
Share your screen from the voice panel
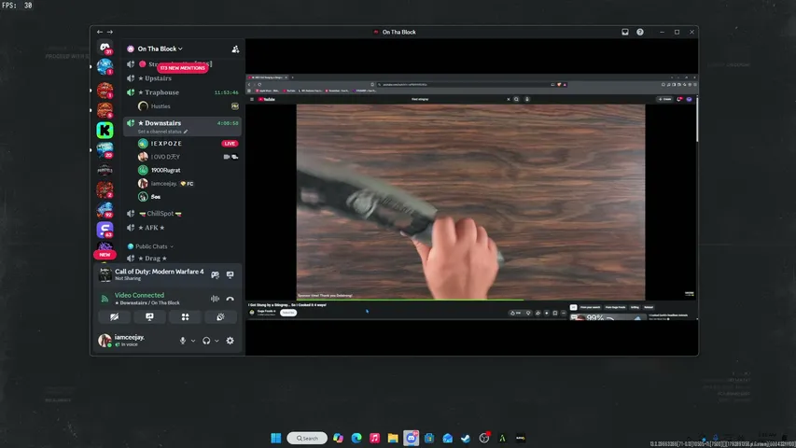(149, 317)
